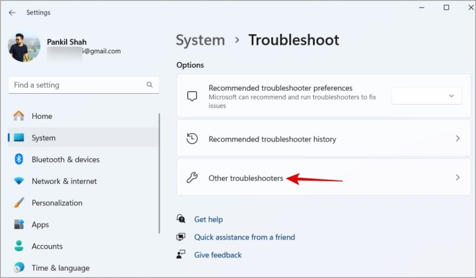Click the back arrow icon
The height and width of the screenshot is (278, 476).
12,13
